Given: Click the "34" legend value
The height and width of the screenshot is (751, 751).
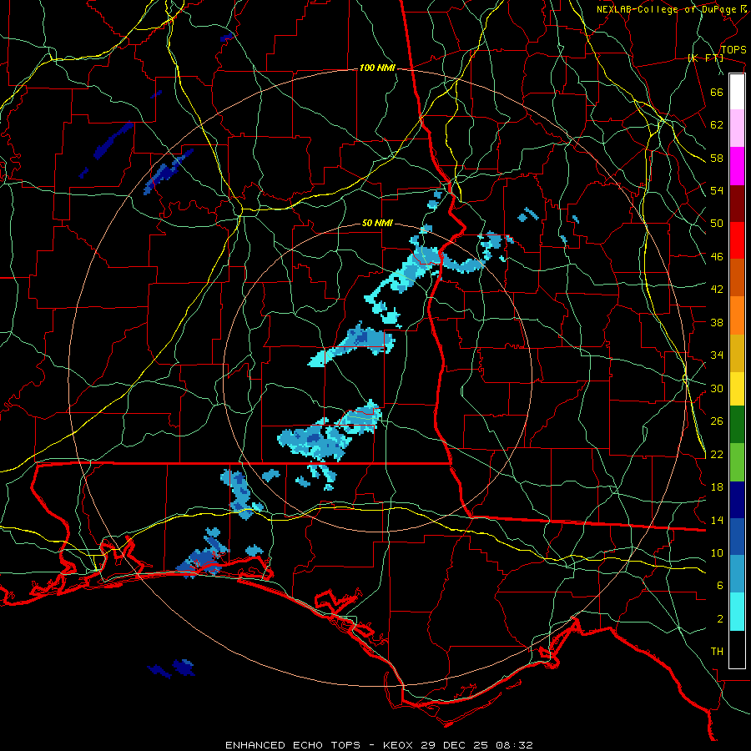Looking at the screenshot, I should (717, 355).
